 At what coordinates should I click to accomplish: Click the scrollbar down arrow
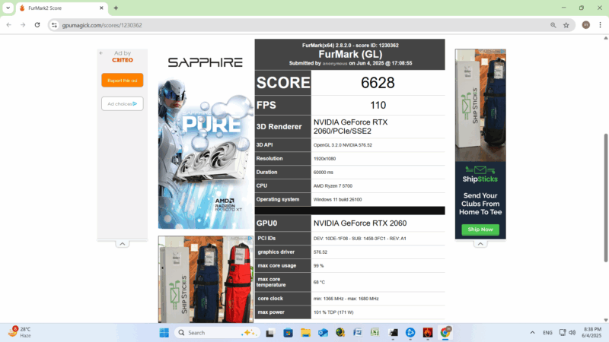(605, 320)
